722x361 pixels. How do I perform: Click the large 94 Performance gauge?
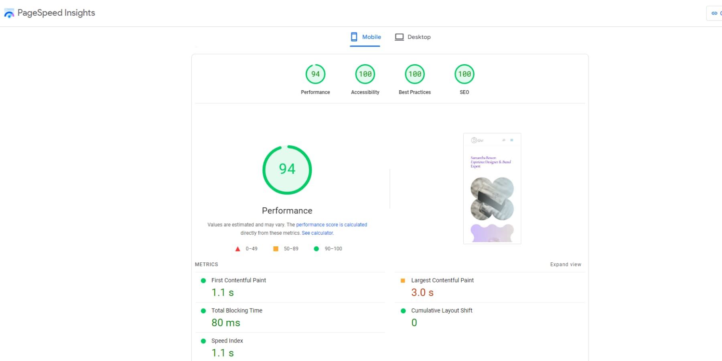click(x=287, y=170)
